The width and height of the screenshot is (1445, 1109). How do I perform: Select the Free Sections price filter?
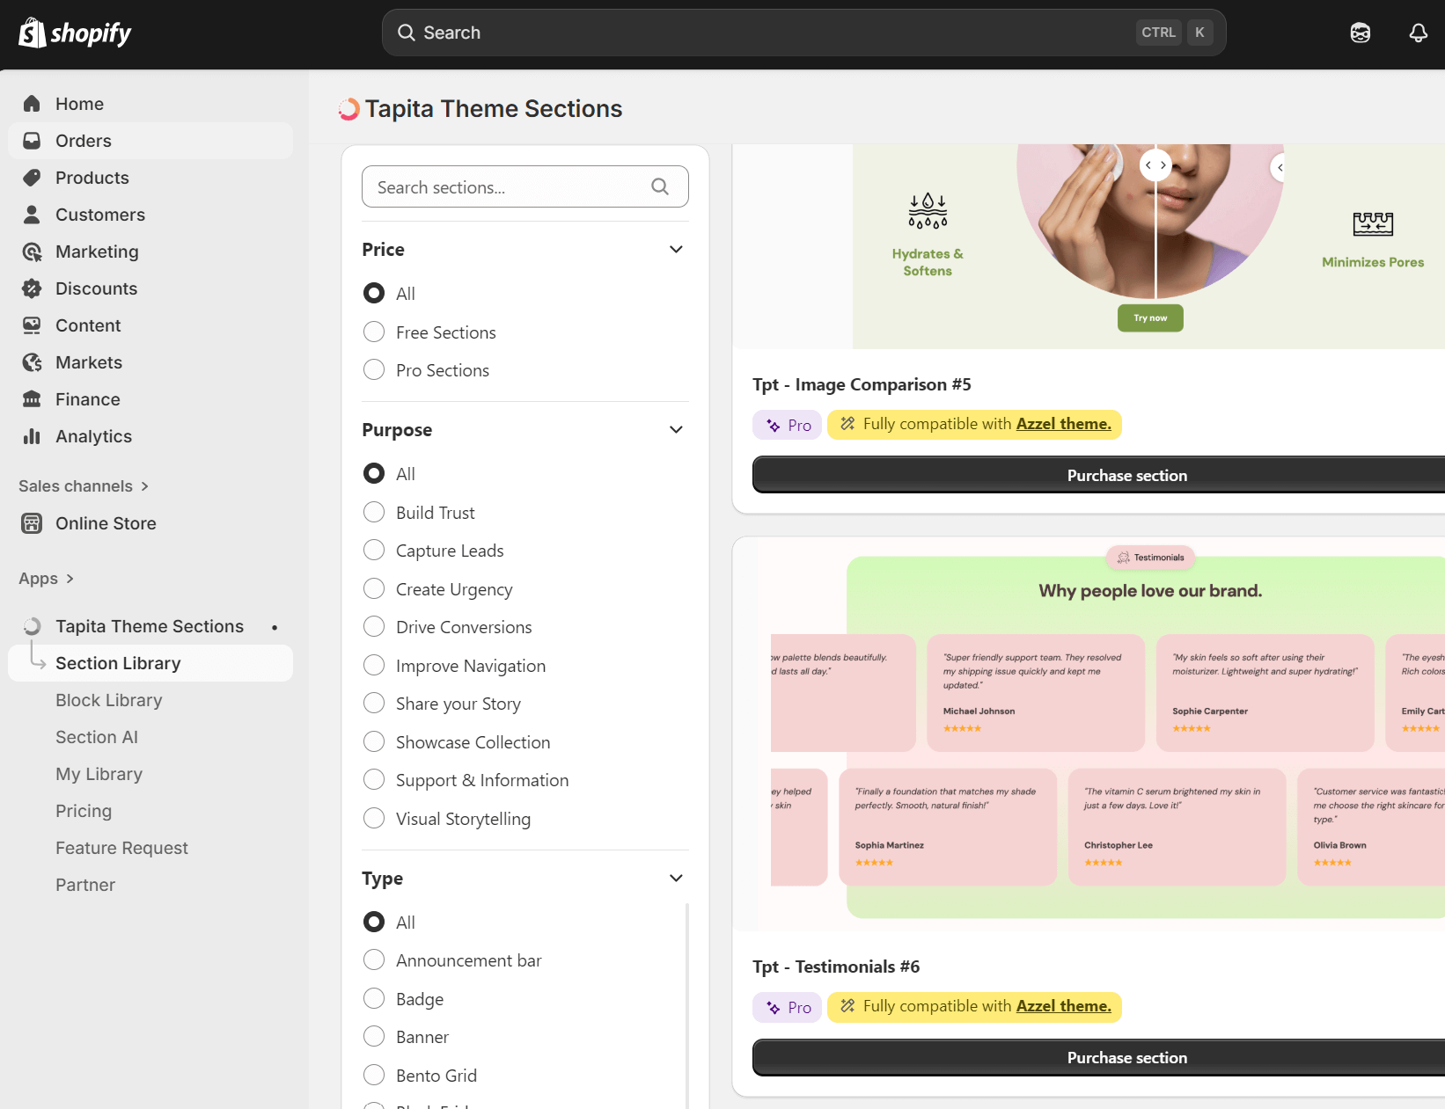[374, 332]
